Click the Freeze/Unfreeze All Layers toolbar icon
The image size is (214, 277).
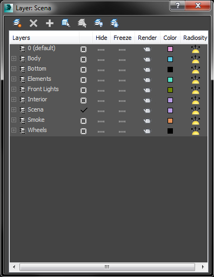coord(115,23)
